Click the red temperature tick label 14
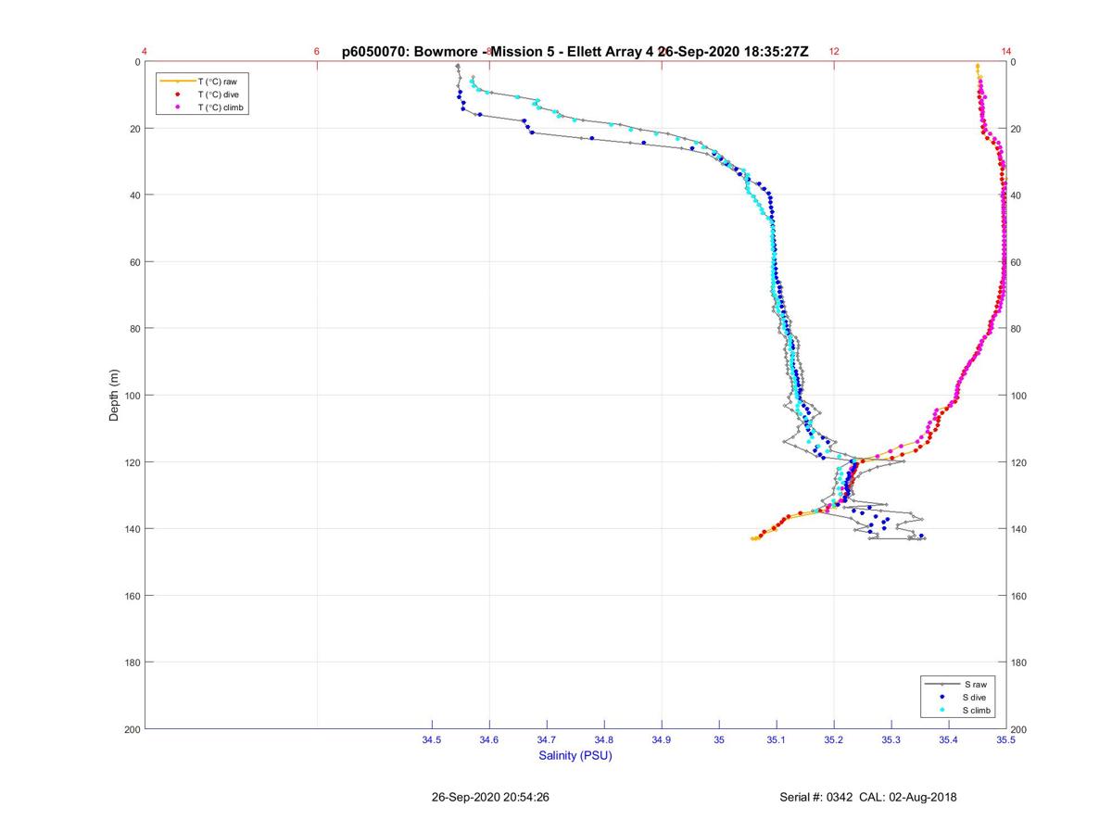The image size is (1112, 820). [1006, 52]
